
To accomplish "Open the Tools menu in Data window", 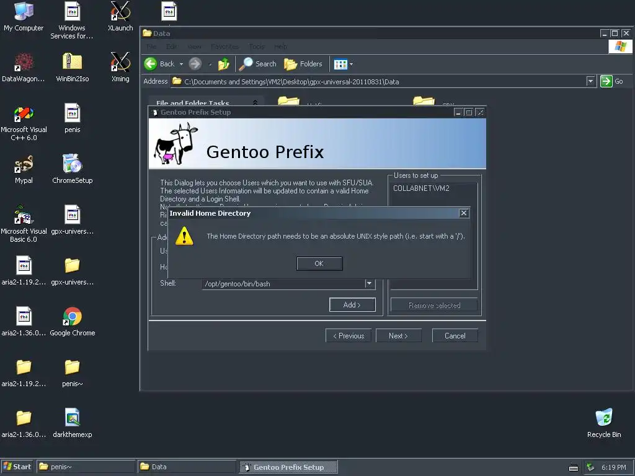I will point(257,46).
